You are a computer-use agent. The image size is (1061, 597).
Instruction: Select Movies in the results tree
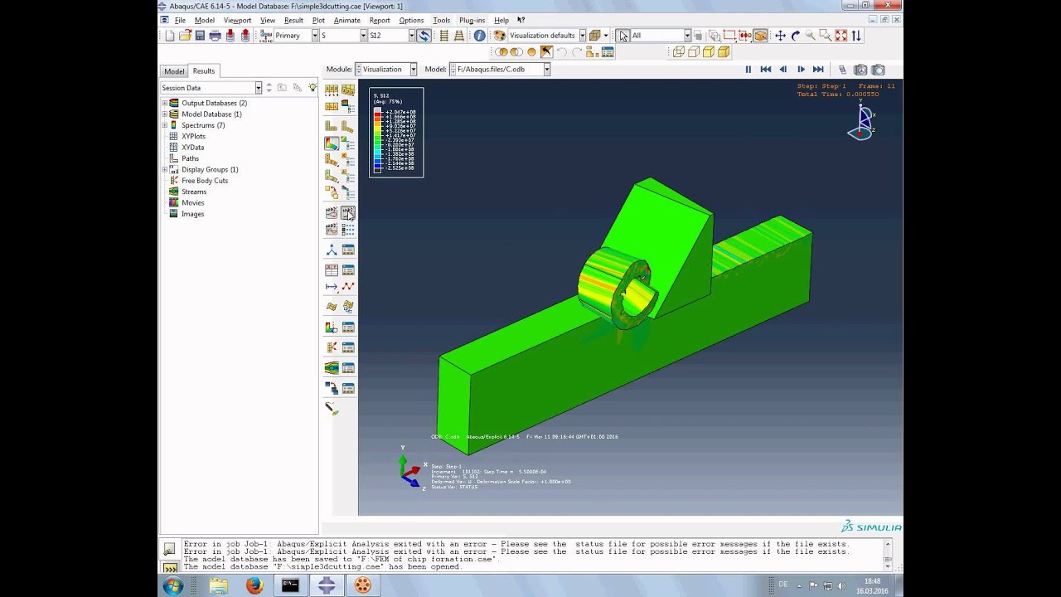(192, 202)
